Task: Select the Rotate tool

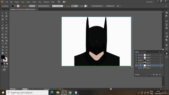Action: click(2, 31)
